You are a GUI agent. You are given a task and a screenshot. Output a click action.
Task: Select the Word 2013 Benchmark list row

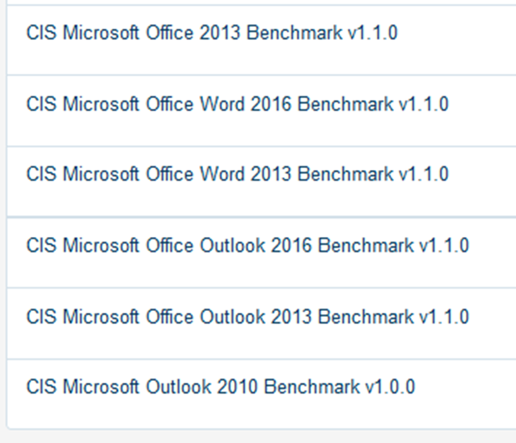coord(262,182)
